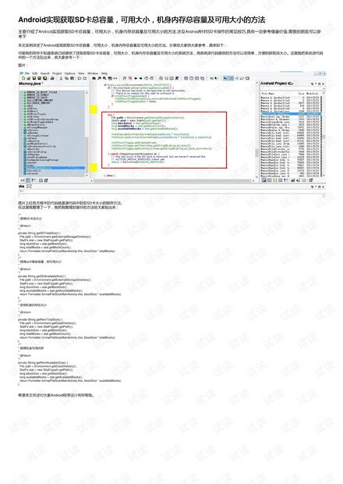The height and width of the screenshot is (484, 343).
Task: Select the highlighted symbol in Memory.java list
Action: point(54,168)
